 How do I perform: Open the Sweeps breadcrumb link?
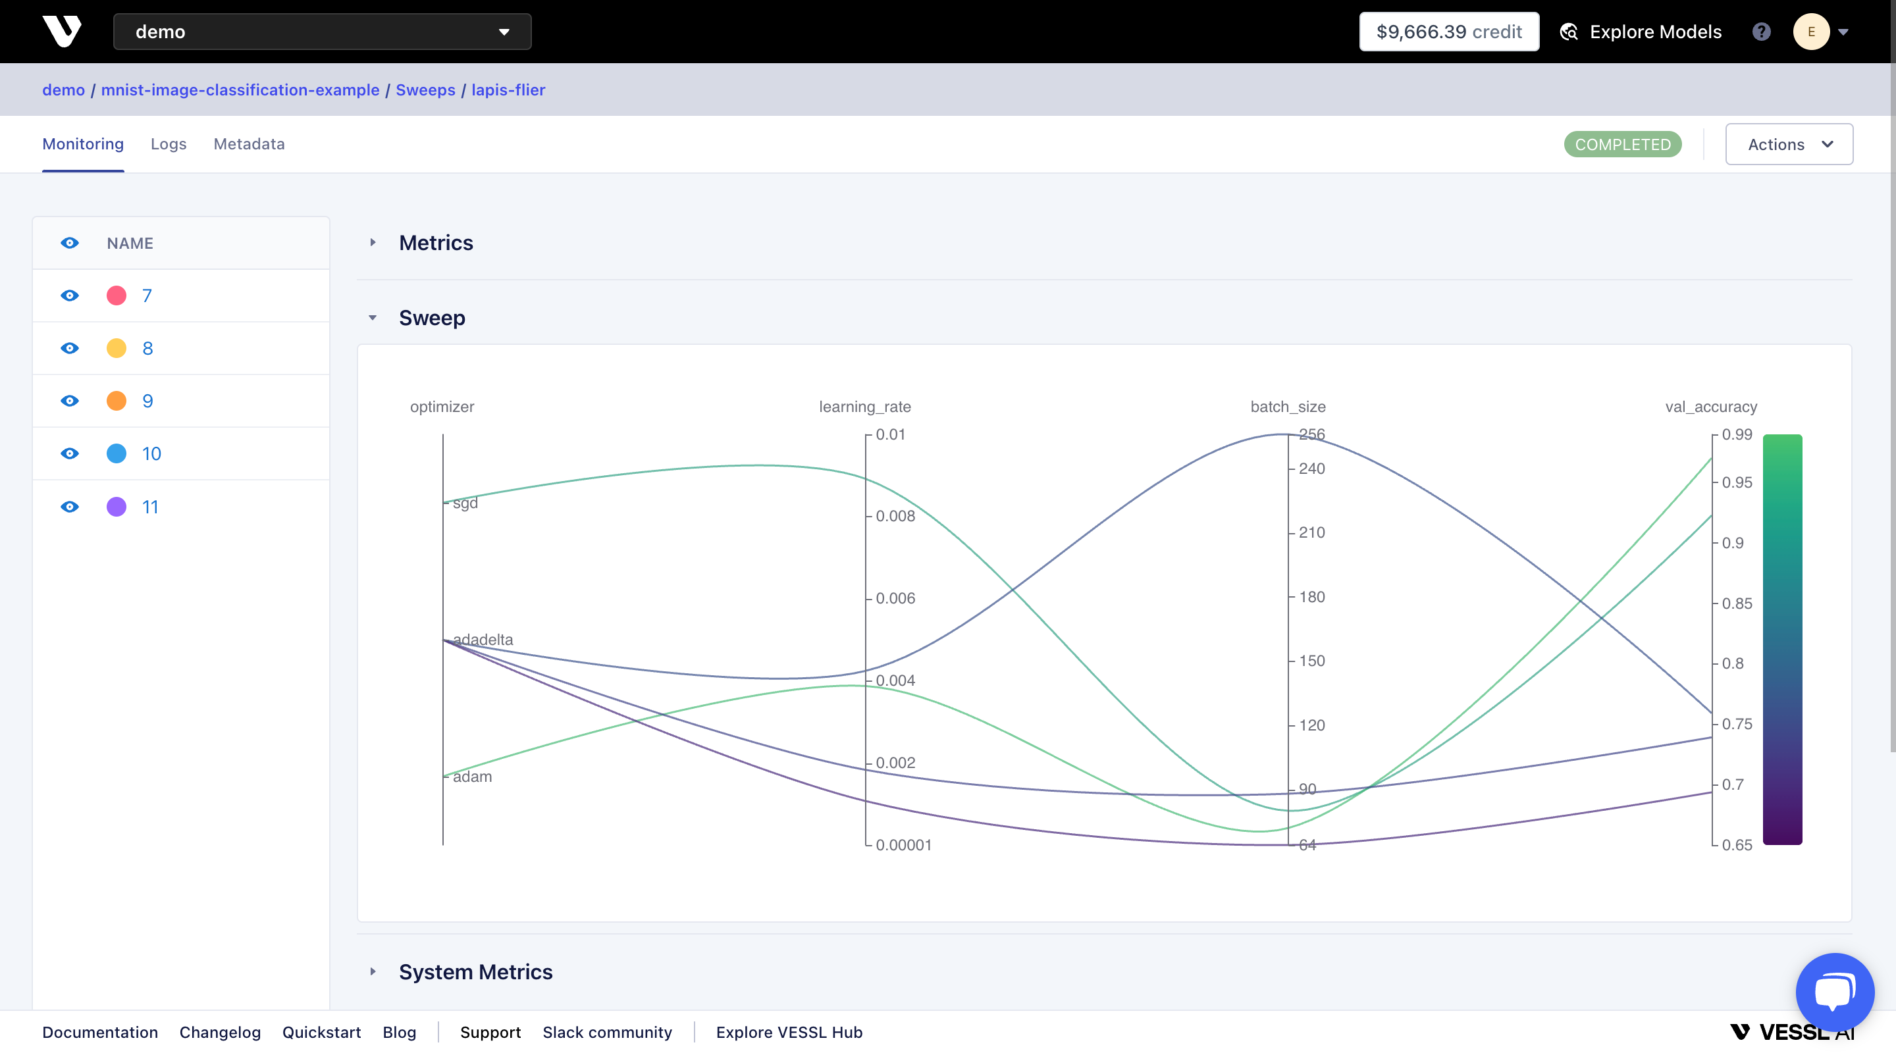[x=425, y=90]
